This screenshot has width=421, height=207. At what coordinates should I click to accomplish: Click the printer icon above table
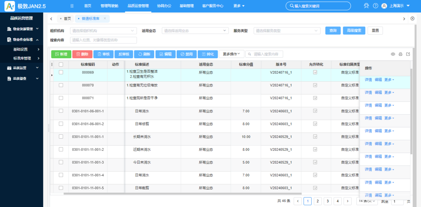[x=401, y=54]
